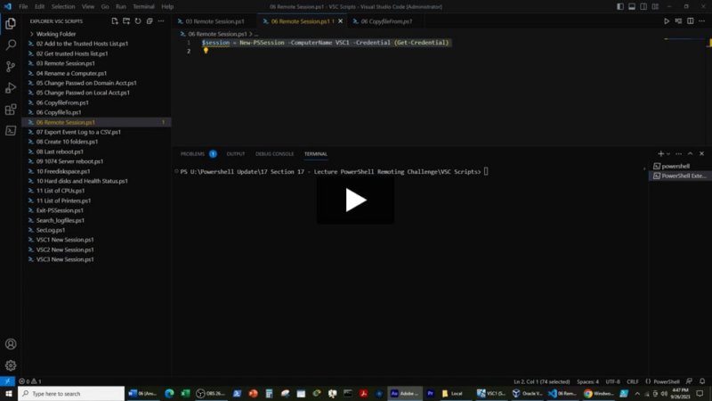Open the Manage gear icon
This screenshot has height=401, width=712.
pyautogui.click(x=11, y=365)
